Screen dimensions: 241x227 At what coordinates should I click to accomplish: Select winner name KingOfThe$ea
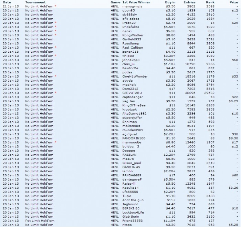tap(134, 105)
